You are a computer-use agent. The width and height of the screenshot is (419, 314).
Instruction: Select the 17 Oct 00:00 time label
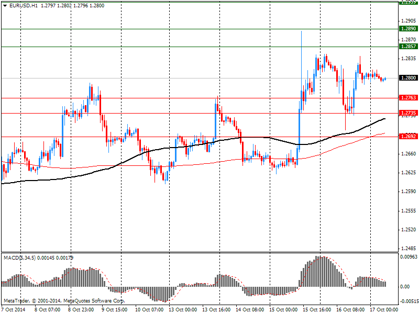tap(384, 310)
